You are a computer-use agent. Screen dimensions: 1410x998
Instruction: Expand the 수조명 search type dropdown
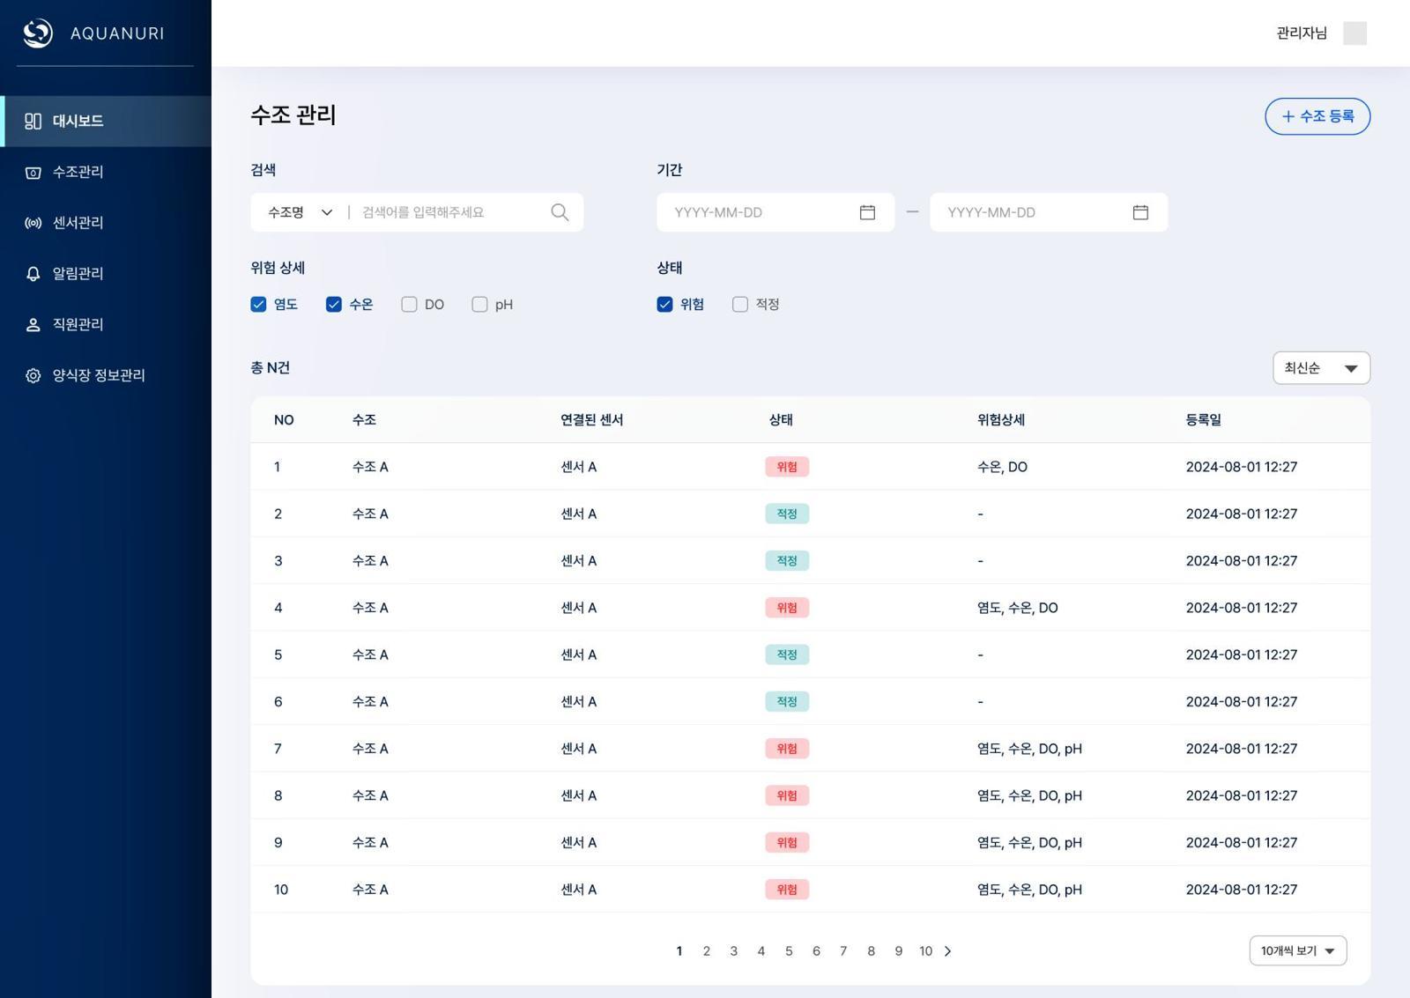coord(301,212)
